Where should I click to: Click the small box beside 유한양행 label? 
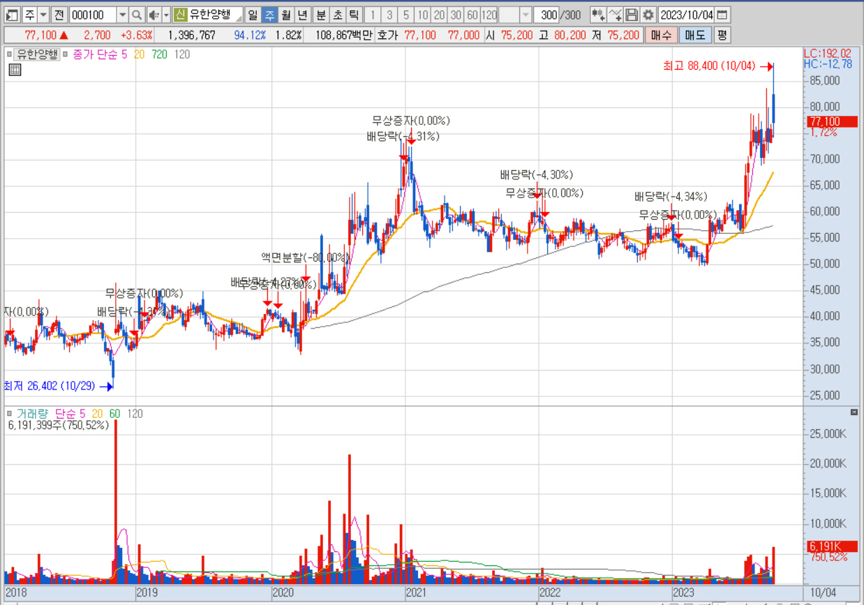pyautogui.click(x=10, y=54)
